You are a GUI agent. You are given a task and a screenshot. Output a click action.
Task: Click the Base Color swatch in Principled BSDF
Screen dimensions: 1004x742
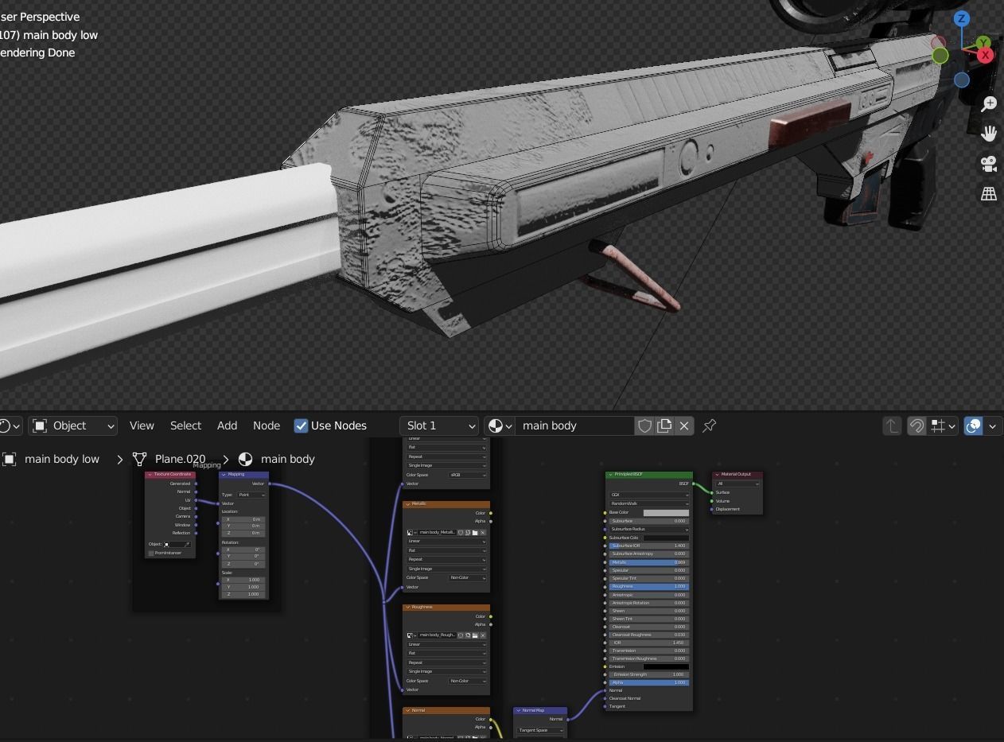tap(666, 513)
